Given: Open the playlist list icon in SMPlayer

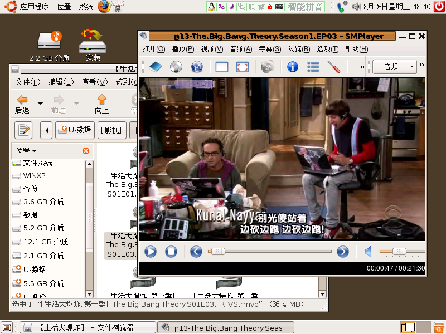Looking at the screenshot, I should (x=313, y=67).
